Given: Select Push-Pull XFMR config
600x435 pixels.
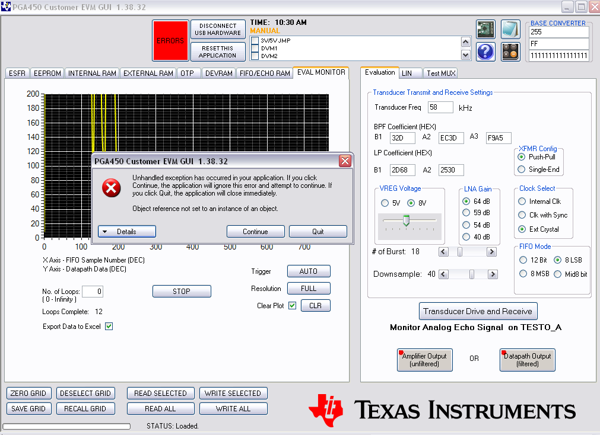Looking at the screenshot, I should [521, 156].
